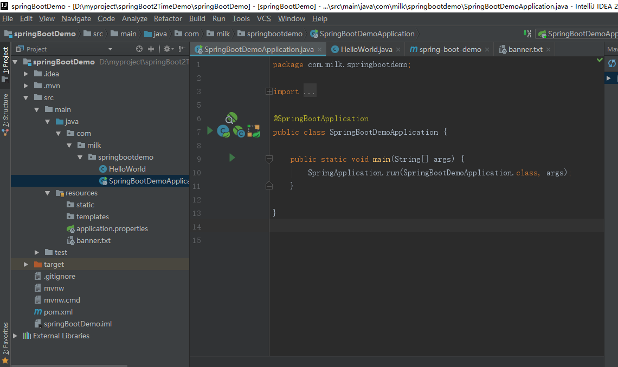Open the run configuration selector
This screenshot has width=618, height=367.
[577, 34]
